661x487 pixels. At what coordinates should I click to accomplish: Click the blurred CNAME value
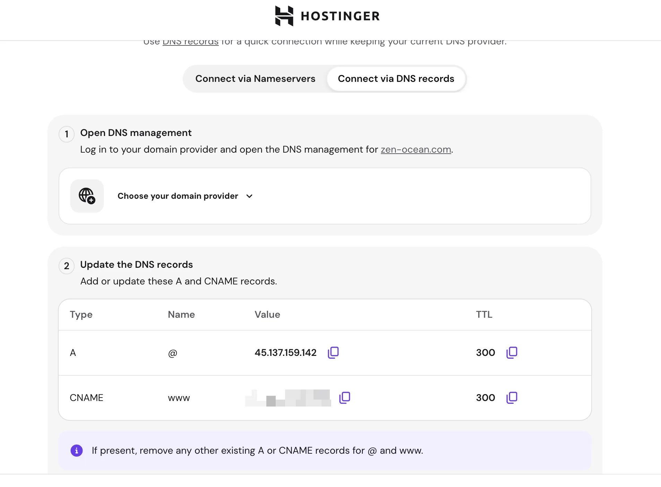pyautogui.click(x=288, y=398)
